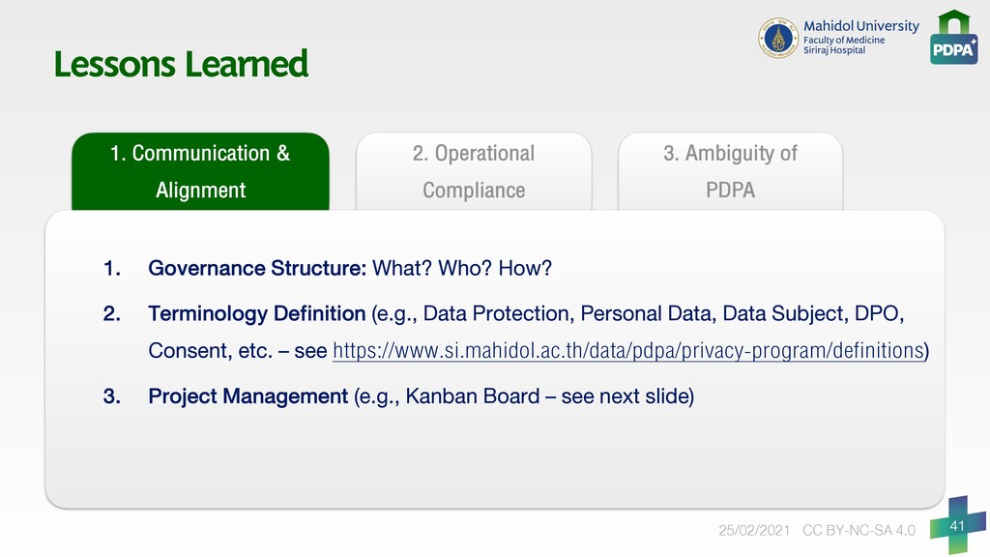The height and width of the screenshot is (557, 990).
Task: Click the CC BY-NC-SA 4.0 license text
Action: [x=859, y=531]
